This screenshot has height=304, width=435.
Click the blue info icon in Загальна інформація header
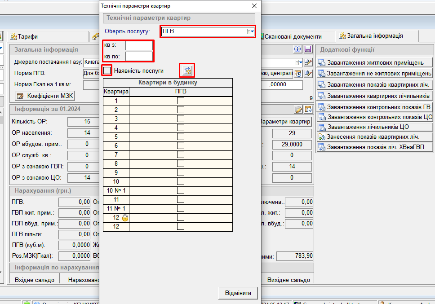point(297,49)
